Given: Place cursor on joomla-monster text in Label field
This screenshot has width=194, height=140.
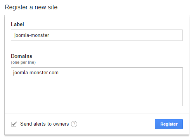Looking at the screenshot, I should 32,35.
